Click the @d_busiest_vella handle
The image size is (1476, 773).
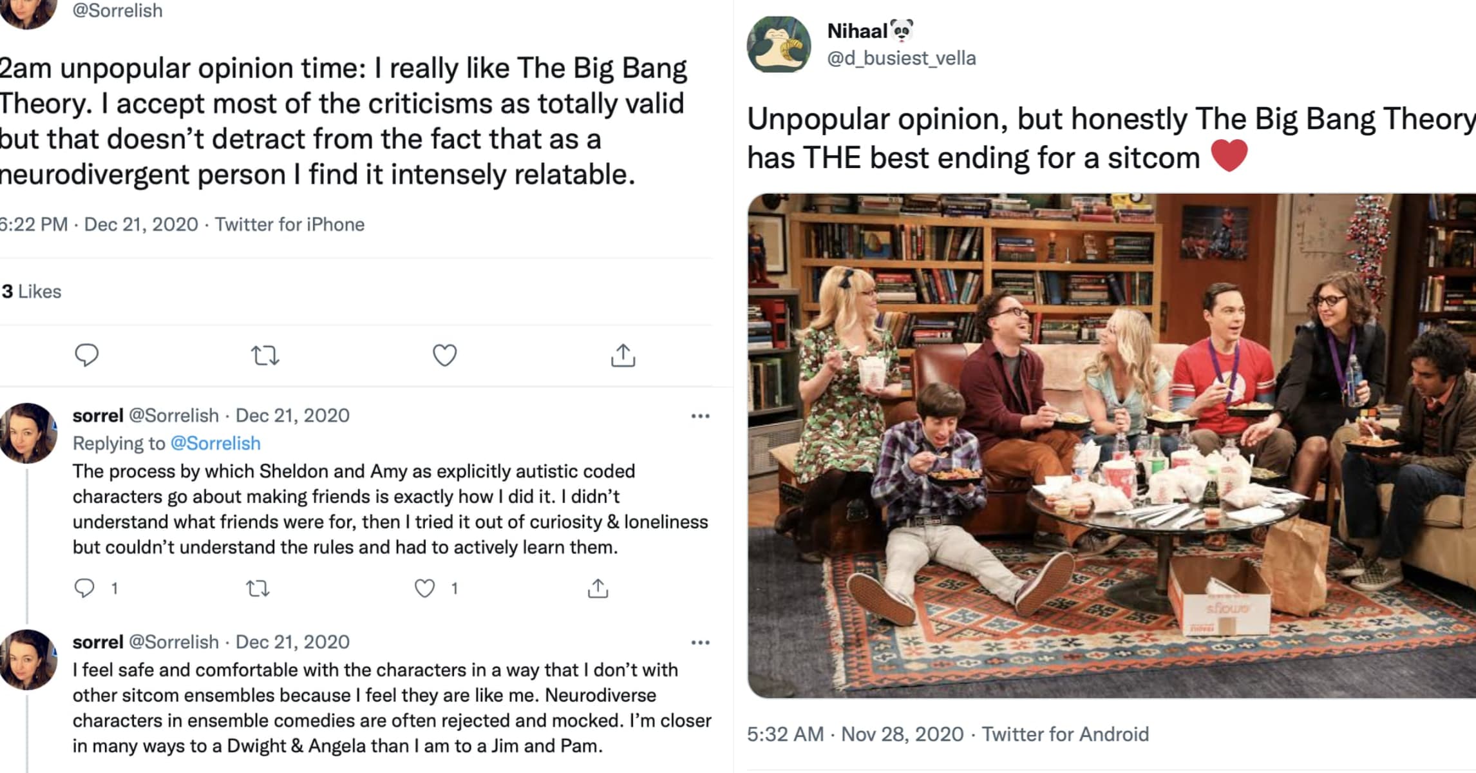click(901, 58)
